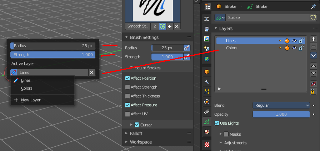
Task: Click the fake user shield beside Stroke data name
Action: tap(313, 17)
